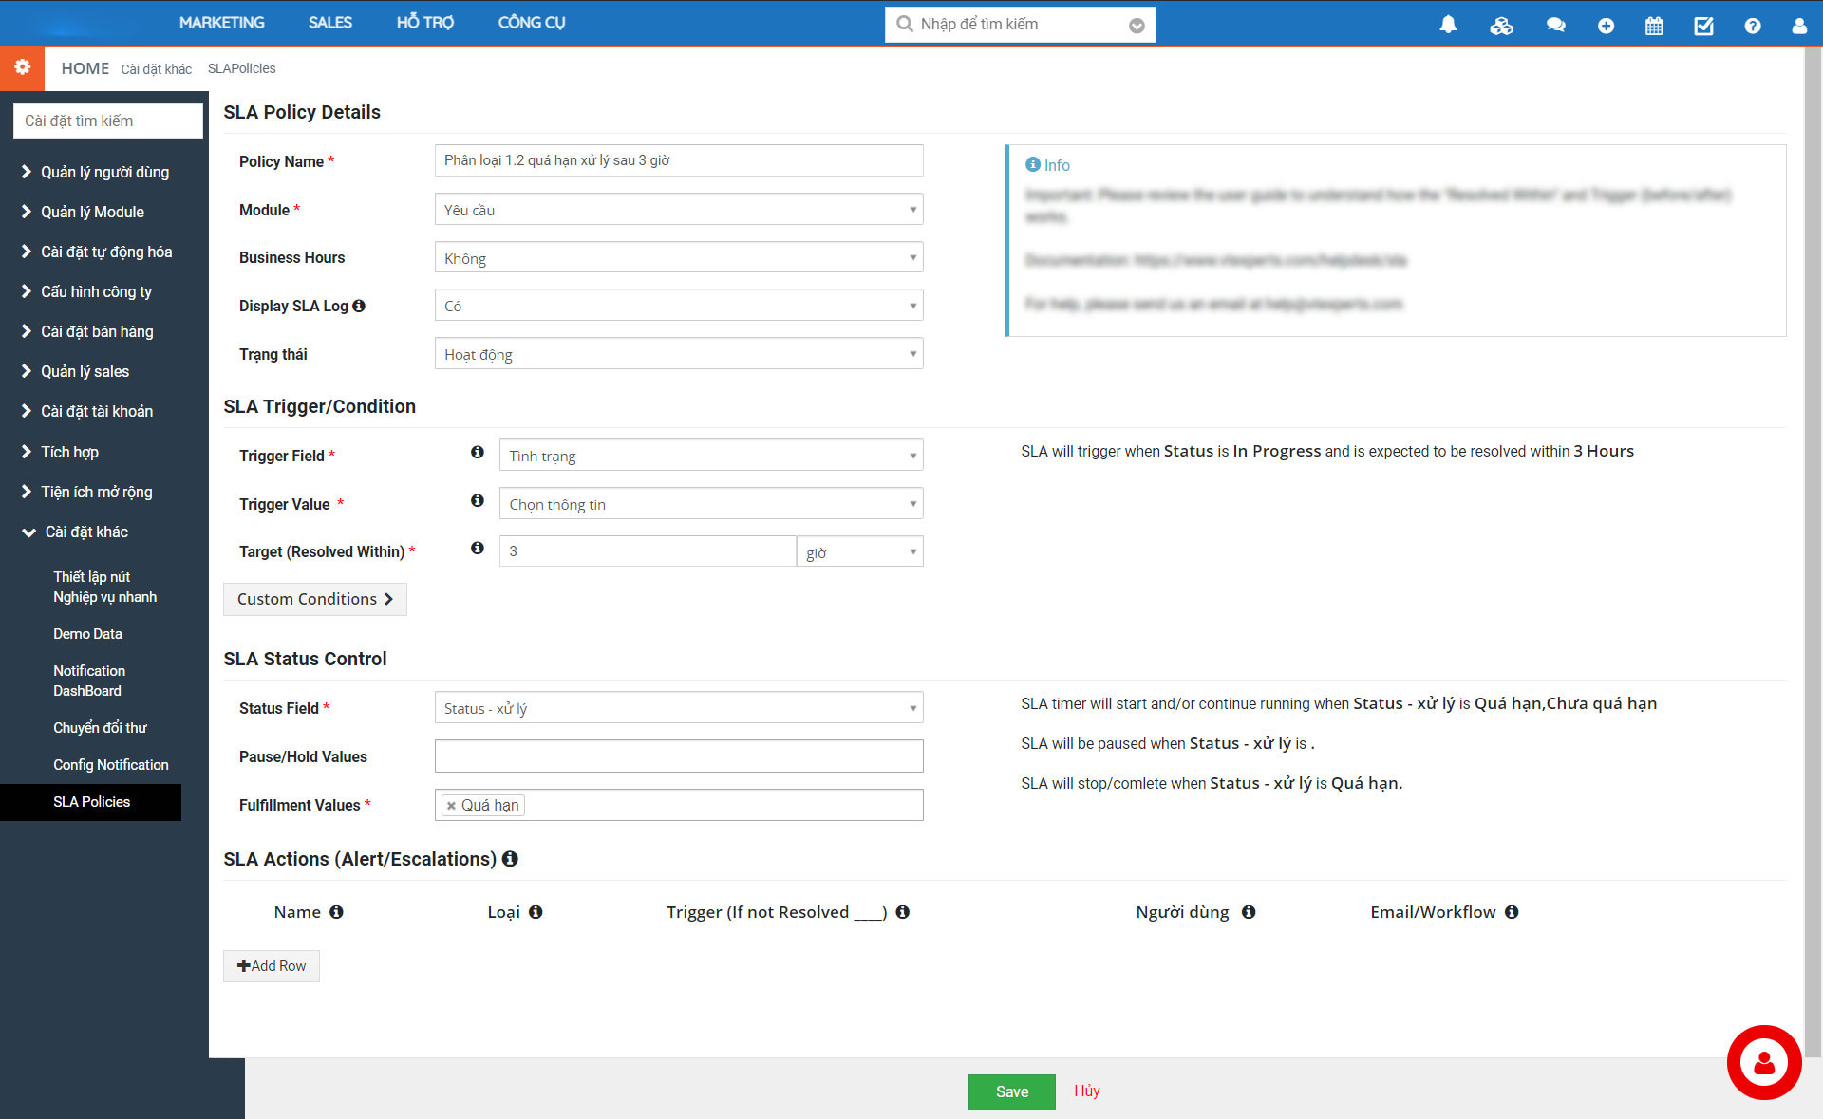
Task: Click the Hủy cancel link
Action: coord(1087,1091)
